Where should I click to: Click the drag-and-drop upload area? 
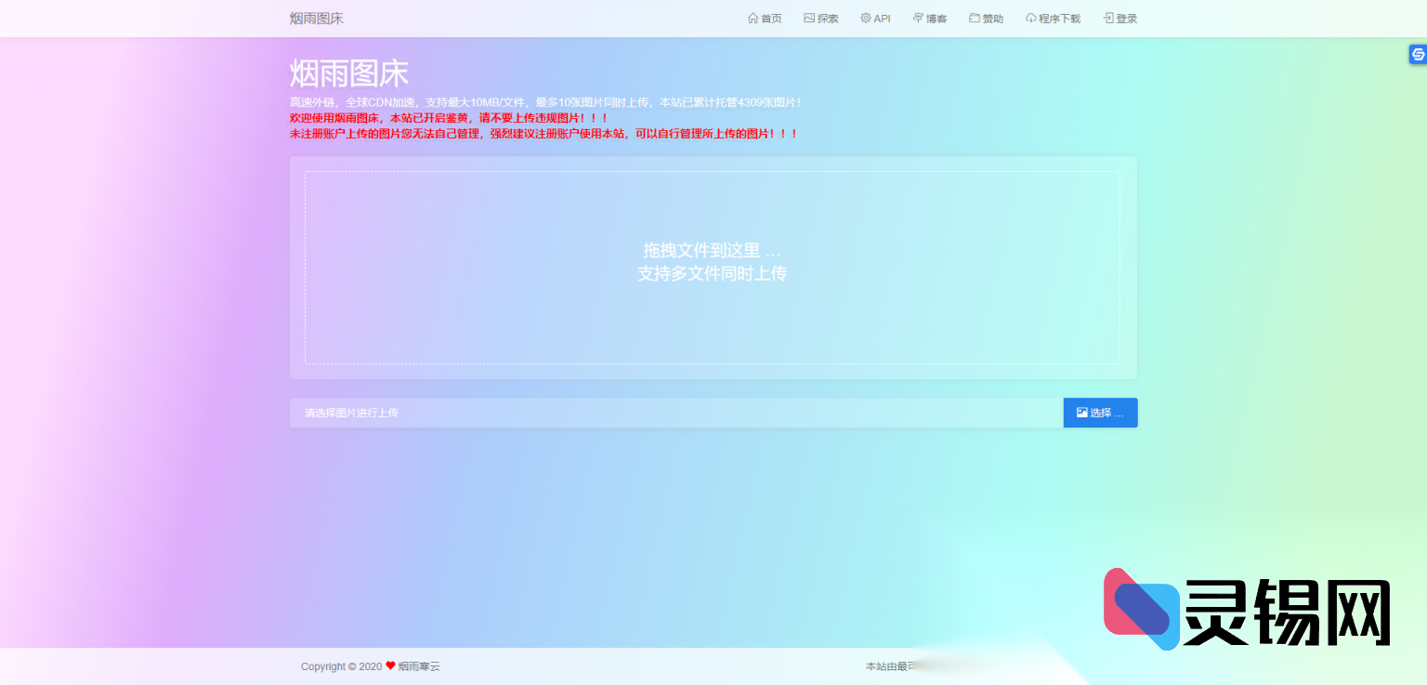click(x=713, y=267)
